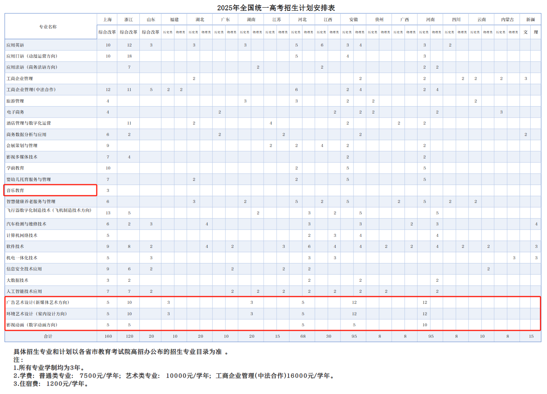Image resolution: width=547 pixels, height=394 pixels.
Task: Select the 工商企业管理(中法合作) row label
Action: (31, 89)
